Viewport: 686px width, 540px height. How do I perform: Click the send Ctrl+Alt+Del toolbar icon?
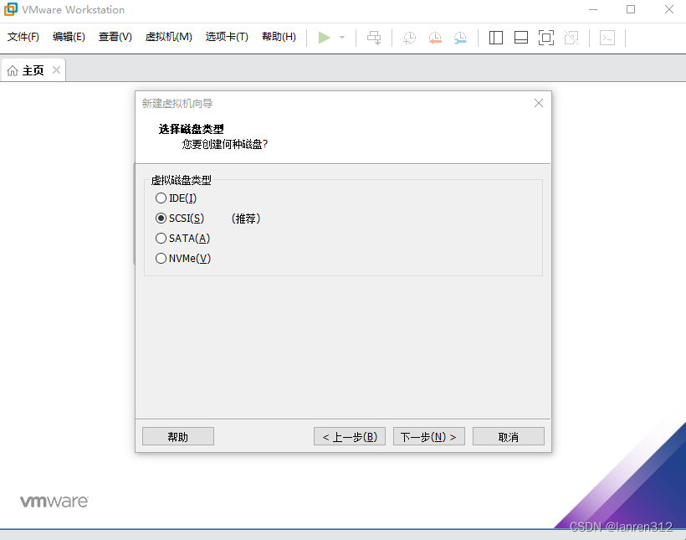[x=374, y=38]
